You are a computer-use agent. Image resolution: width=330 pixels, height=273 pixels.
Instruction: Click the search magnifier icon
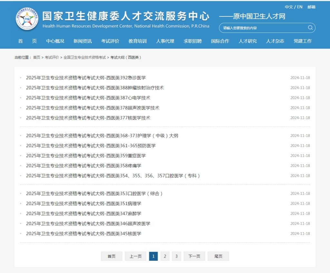tap(310, 28)
